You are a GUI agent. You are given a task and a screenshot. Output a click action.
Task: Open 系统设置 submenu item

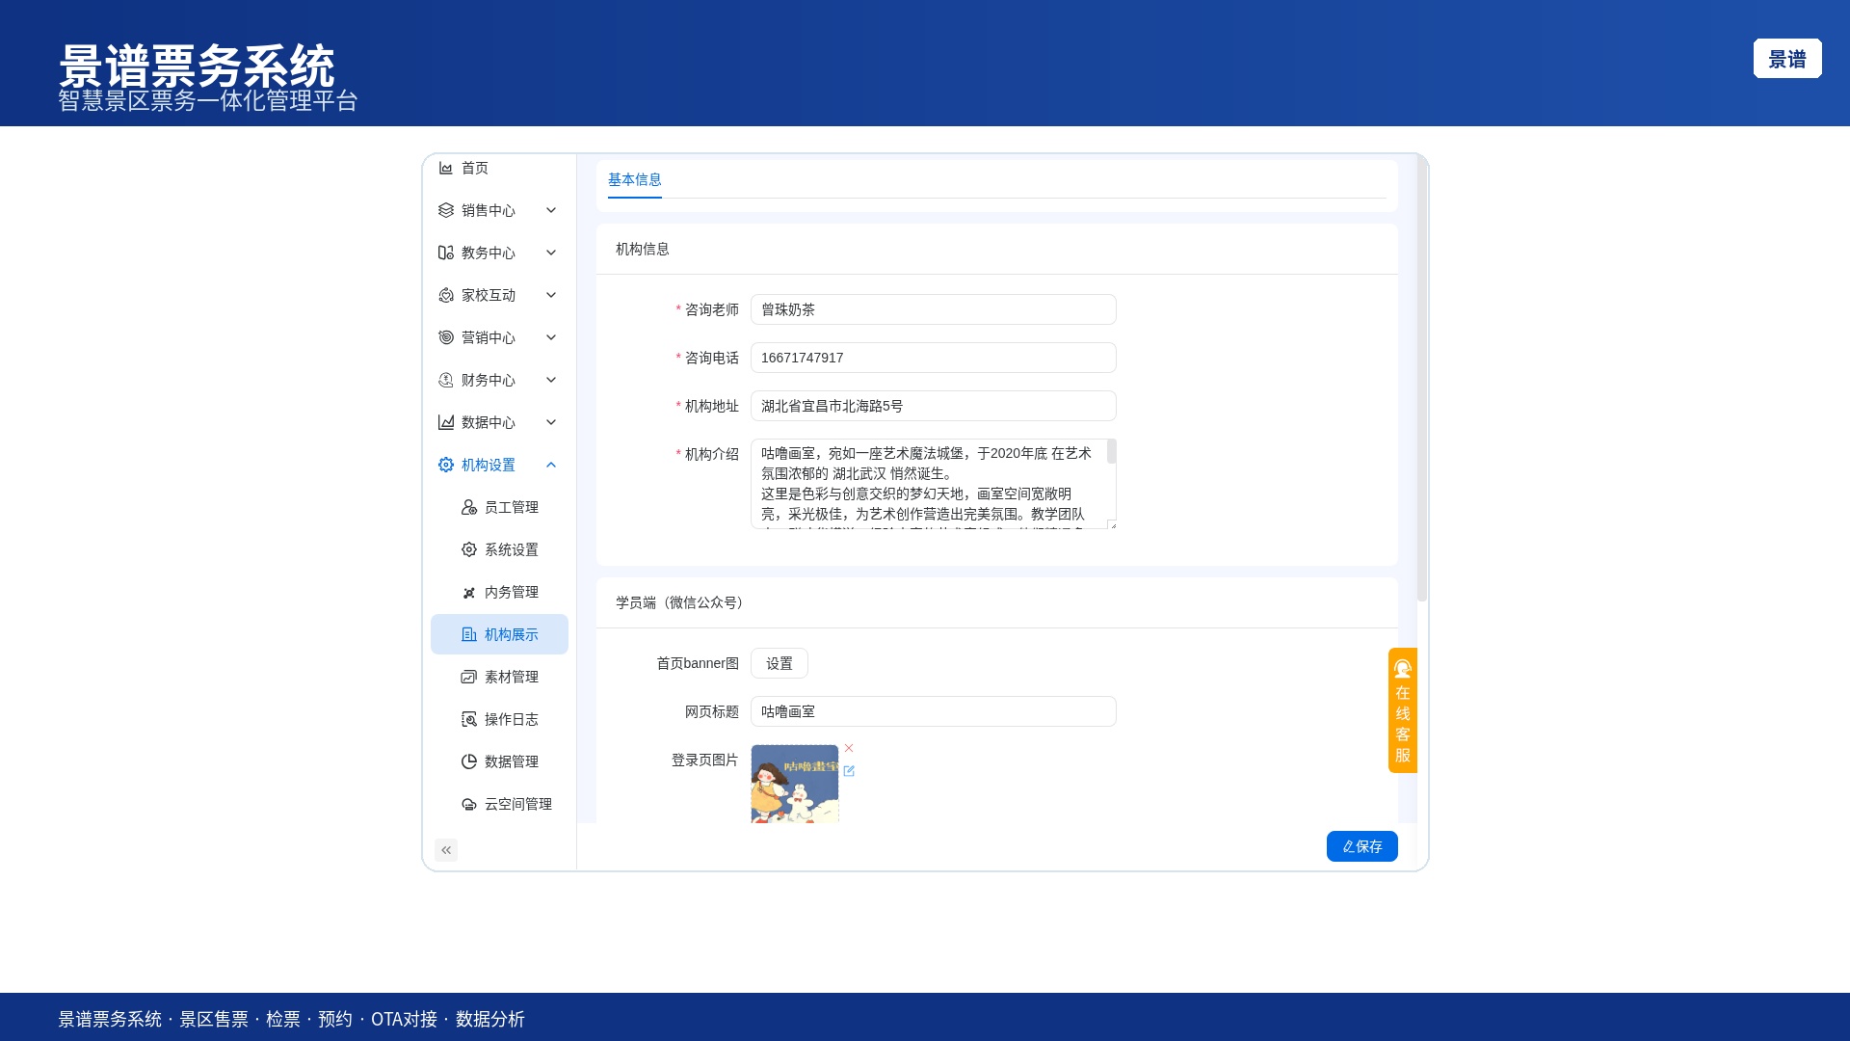click(x=499, y=549)
